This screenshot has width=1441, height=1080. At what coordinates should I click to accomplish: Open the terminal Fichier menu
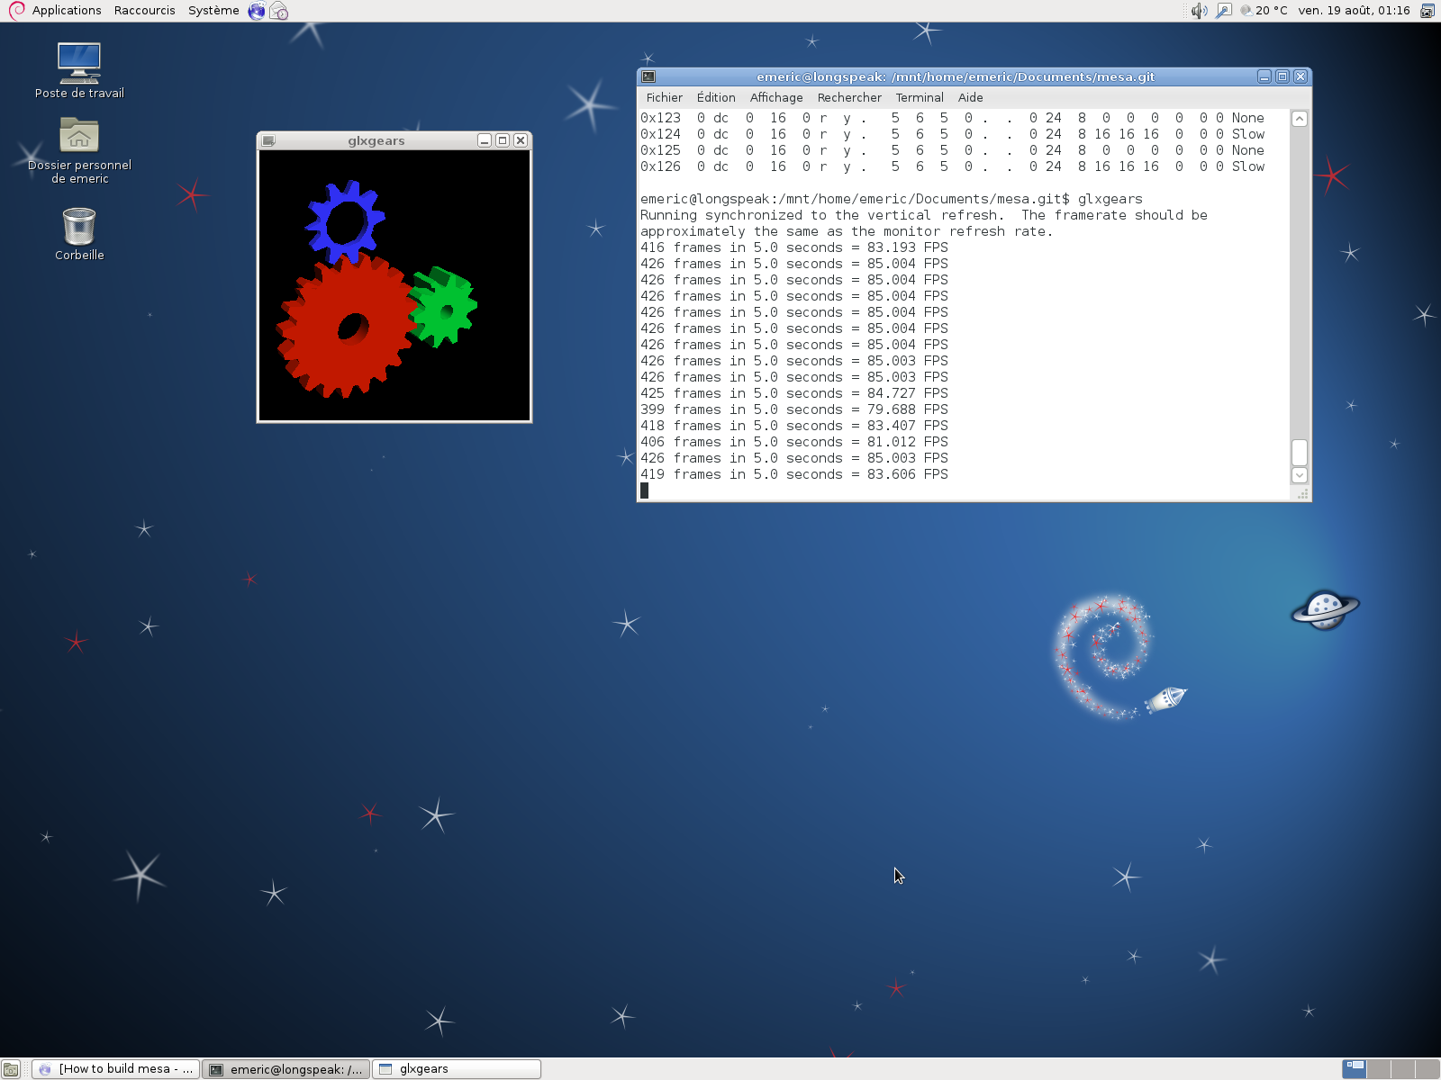pos(664,97)
